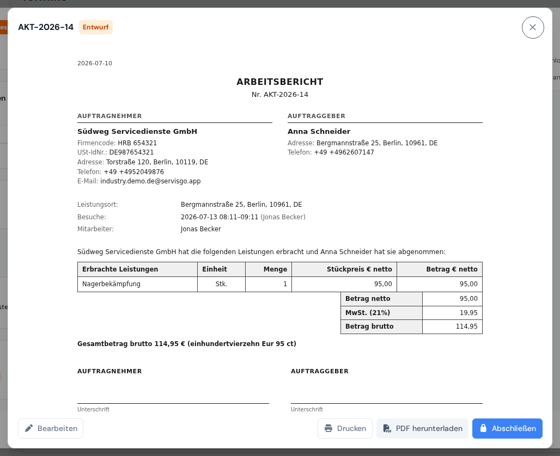Image resolution: width=560 pixels, height=456 pixels.
Task: Click the ARBEITSBERICHT heading
Action: point(279,82)
